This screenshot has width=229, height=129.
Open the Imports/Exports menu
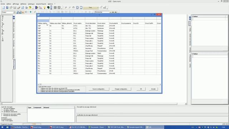point(41,4)
